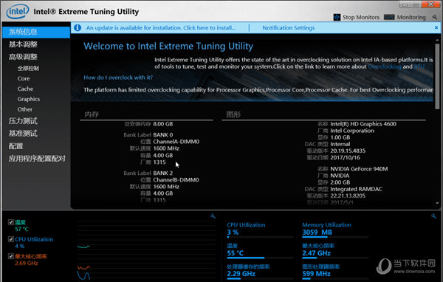Click NVIDIA GeForce 940M name
This screenshot has width=443, height=282.
359,169
